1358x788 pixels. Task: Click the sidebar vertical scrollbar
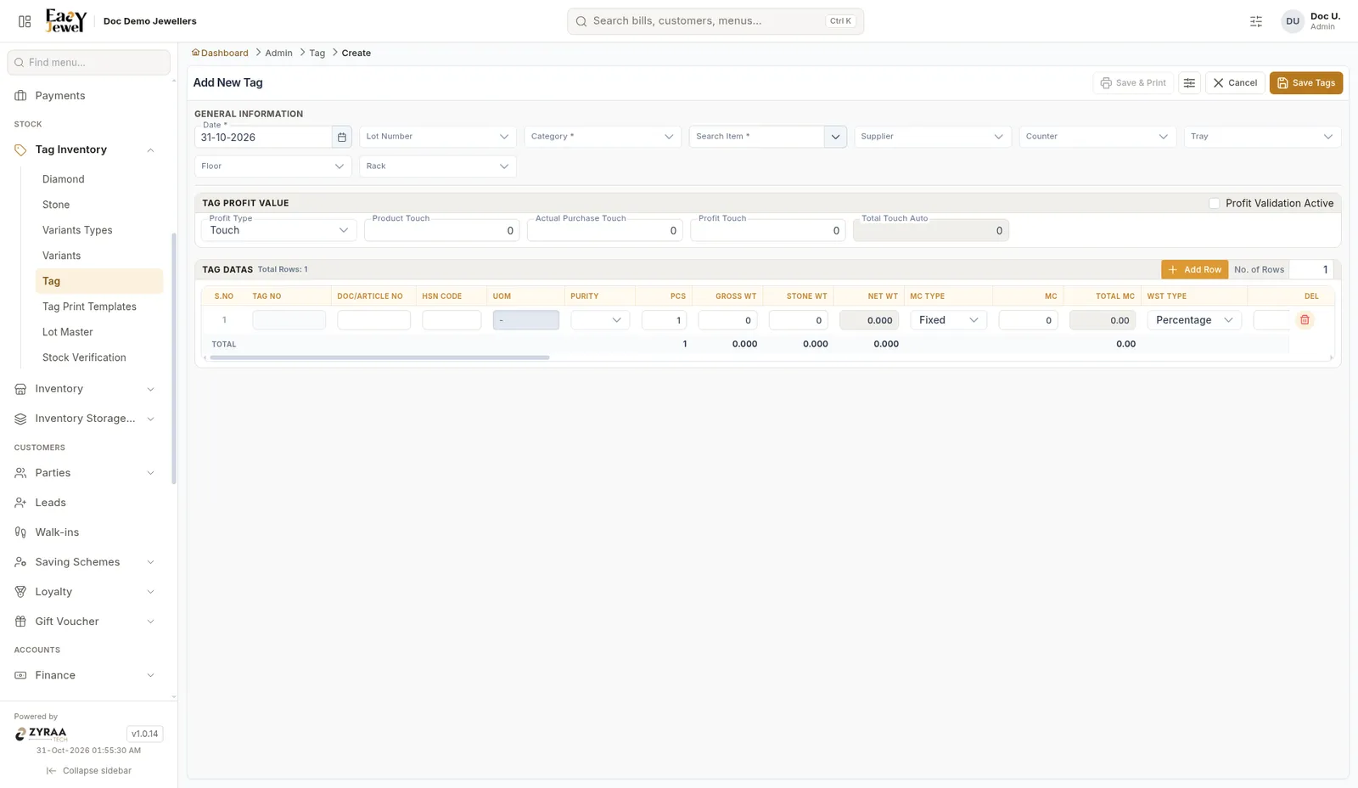pyautogui.click(x=174, y=358)
